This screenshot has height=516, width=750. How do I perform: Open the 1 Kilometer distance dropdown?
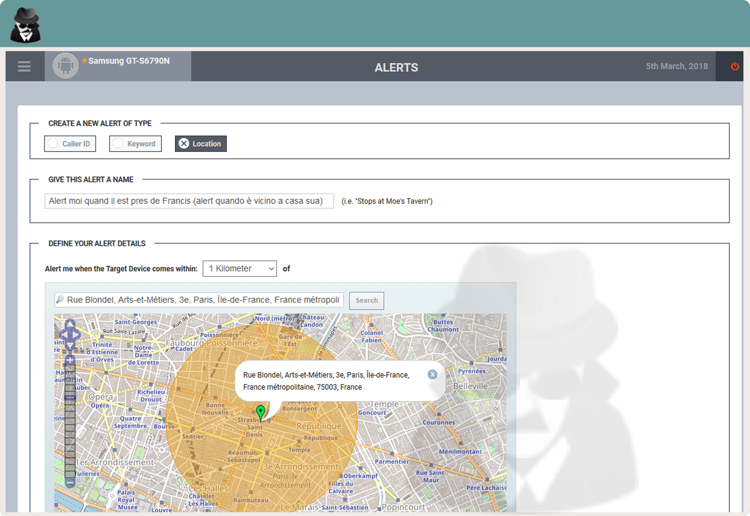pyautogui.click(x=239, y=268)
